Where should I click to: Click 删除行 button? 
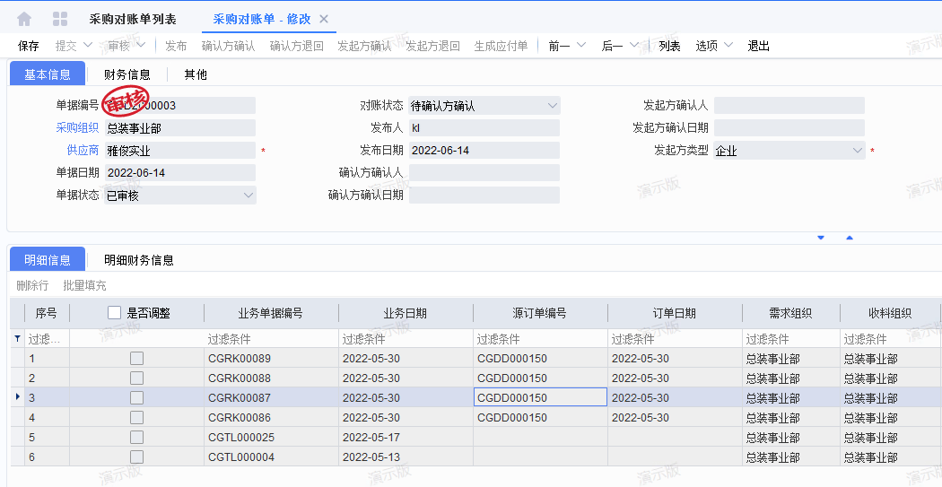[x=32, y=285]
